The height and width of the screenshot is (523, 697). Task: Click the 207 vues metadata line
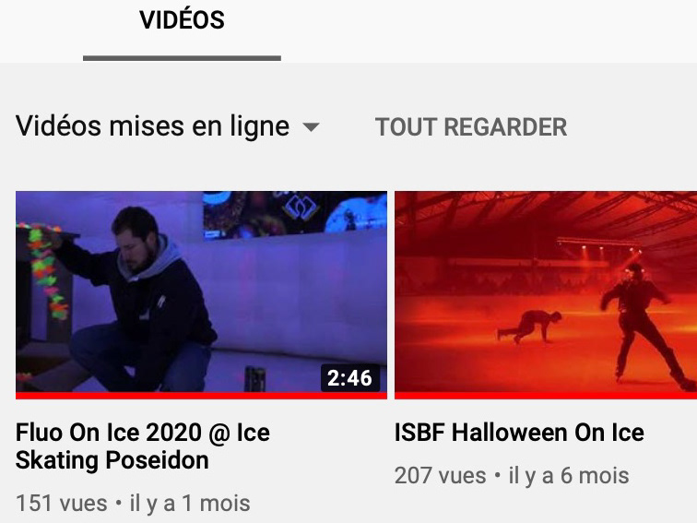[x=512, y=475]
